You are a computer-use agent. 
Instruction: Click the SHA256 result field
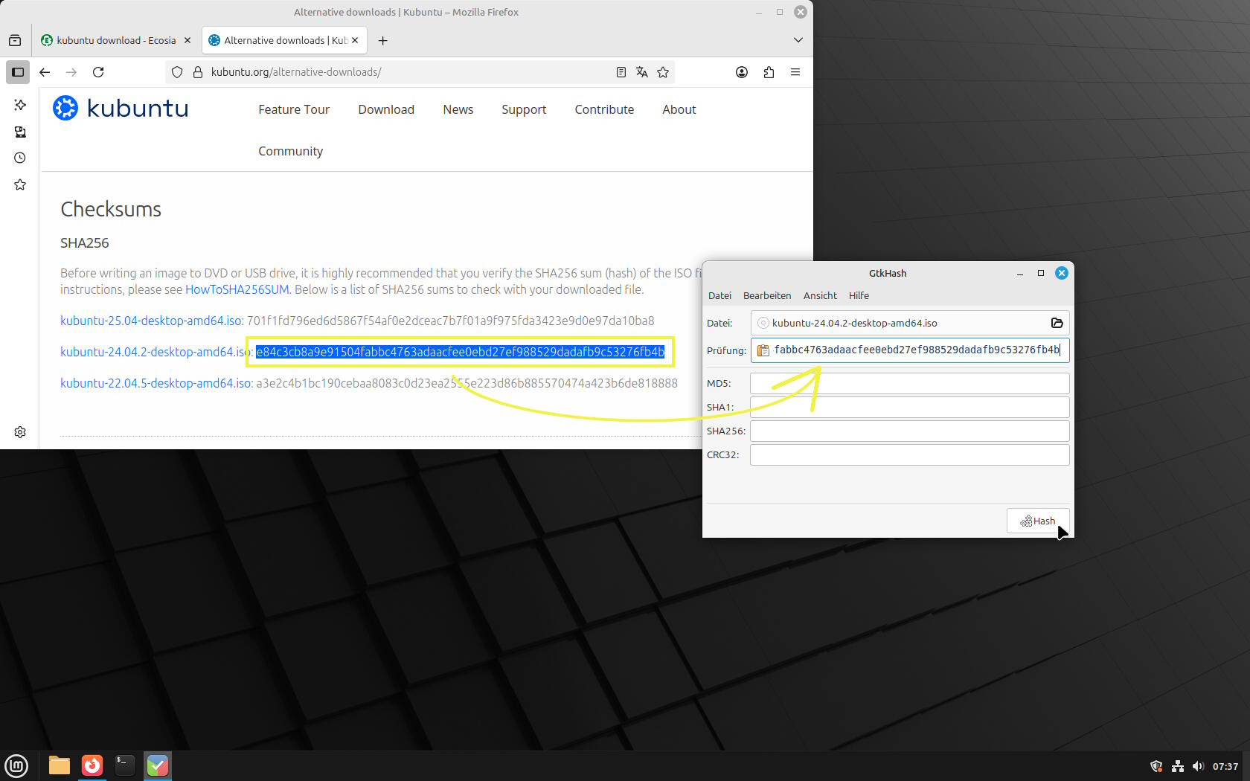[x=910, y=431]
